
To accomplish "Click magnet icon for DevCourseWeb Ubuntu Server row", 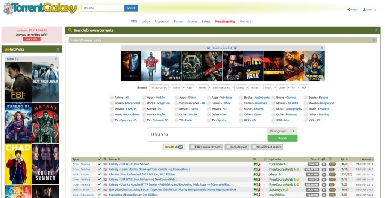I will [259, 179].
